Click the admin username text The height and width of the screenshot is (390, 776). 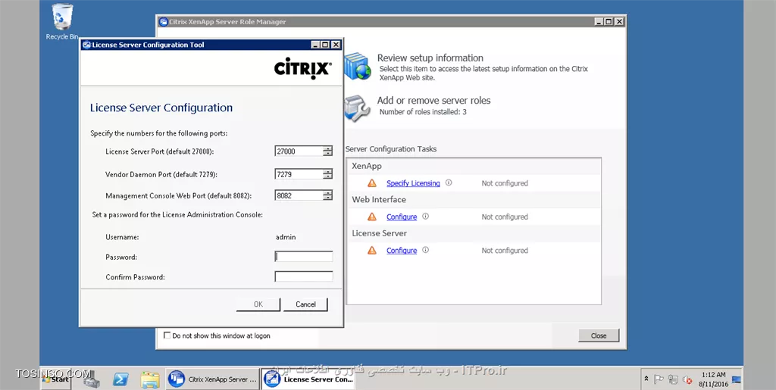coord(286,237)
